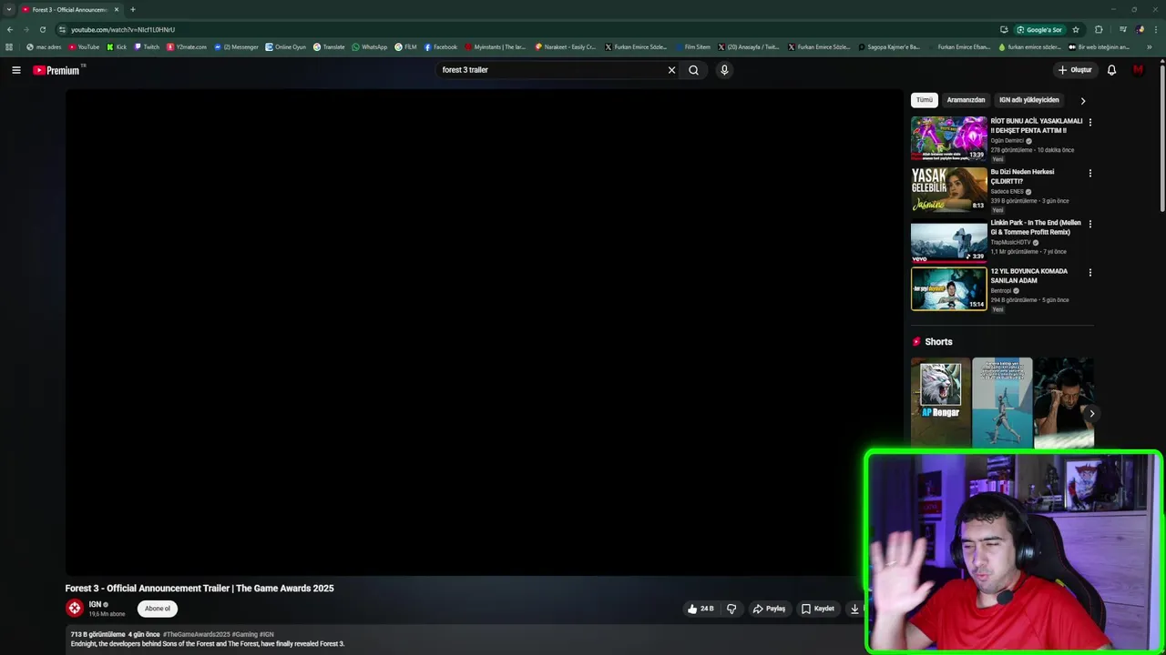This screenshot has width=1166, height=655.
Task: Clear the search box with the X
Action: [672, 70]
